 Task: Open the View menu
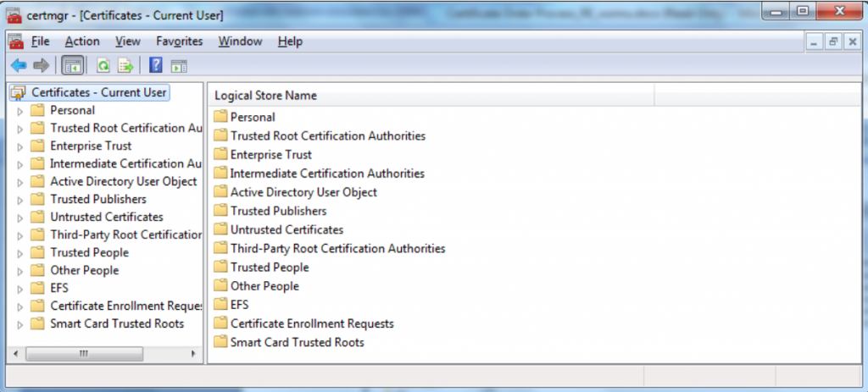point(128,41)
